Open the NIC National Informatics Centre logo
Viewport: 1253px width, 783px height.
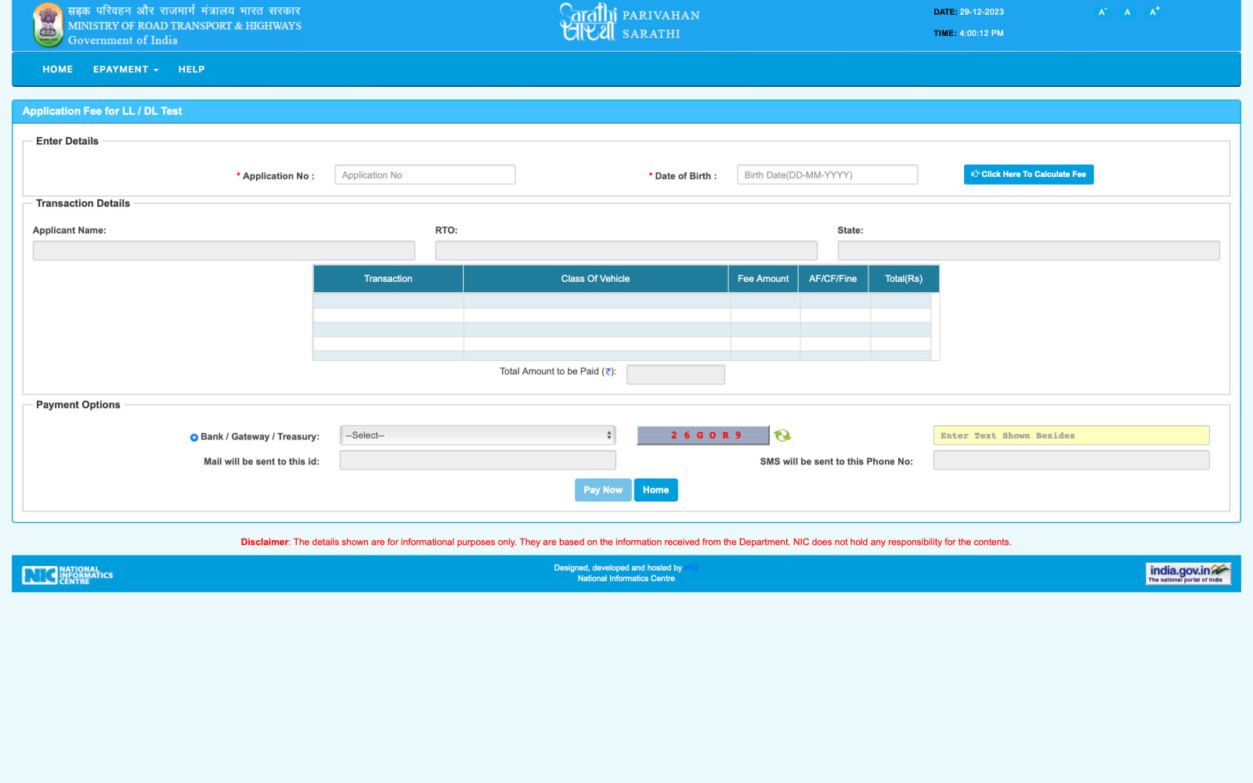point(67,576)
